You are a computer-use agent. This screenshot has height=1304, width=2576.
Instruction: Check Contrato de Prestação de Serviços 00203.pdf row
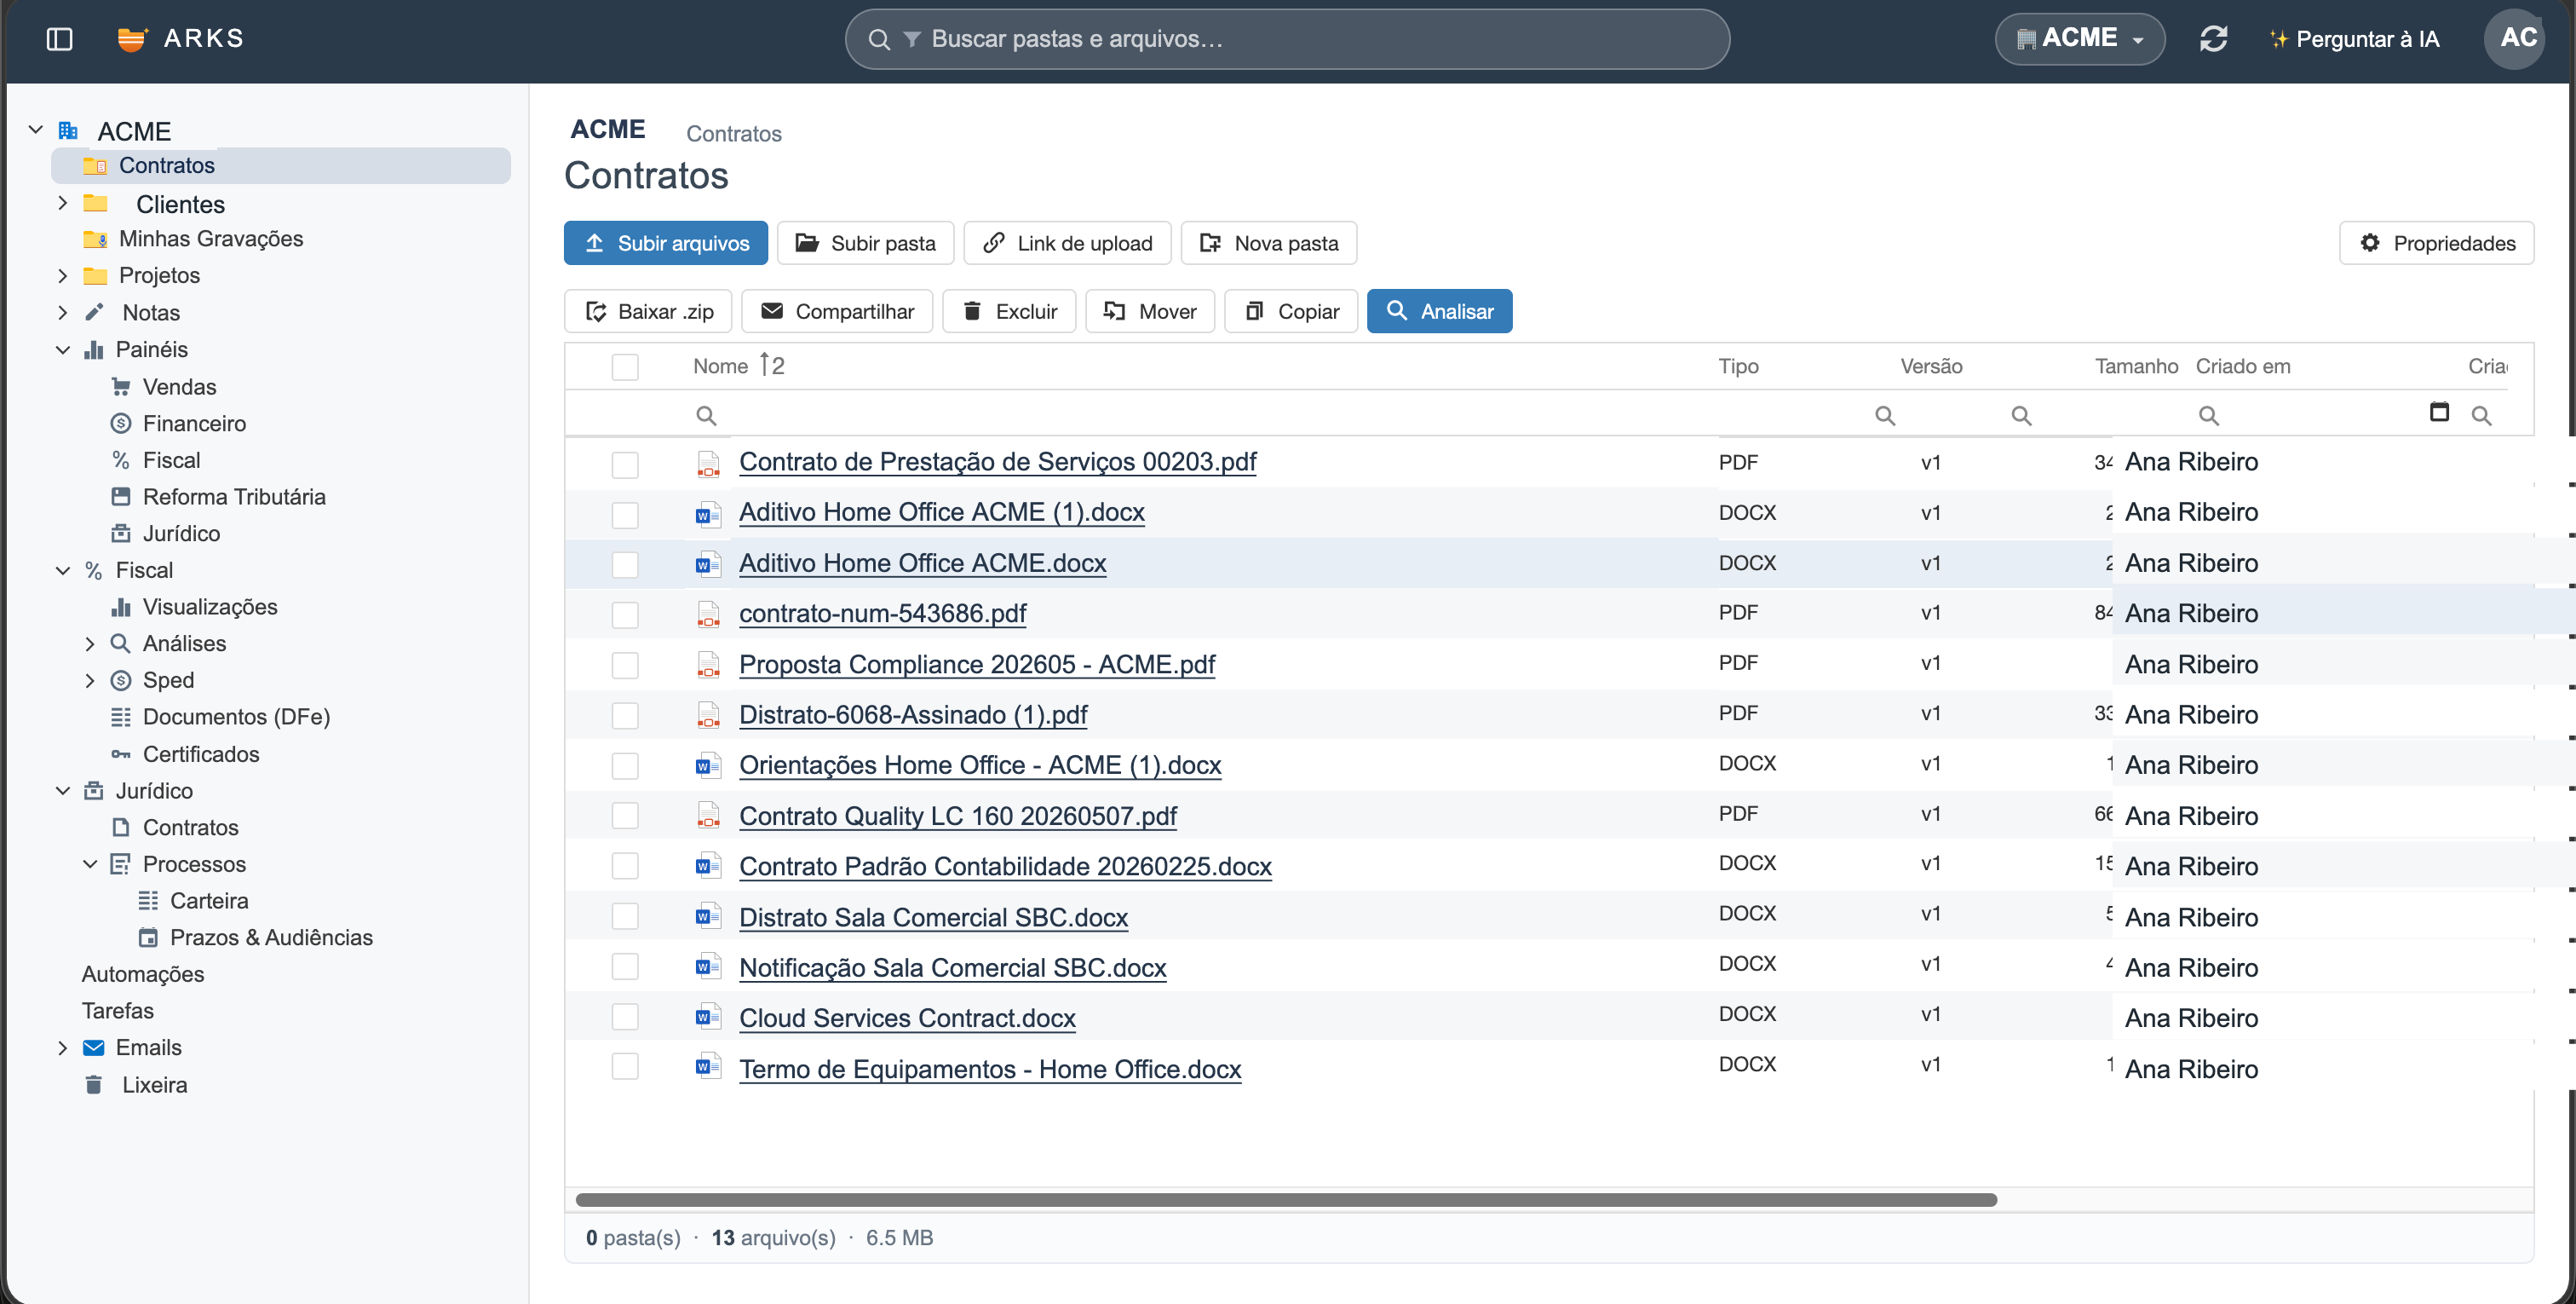click(625, 464)
